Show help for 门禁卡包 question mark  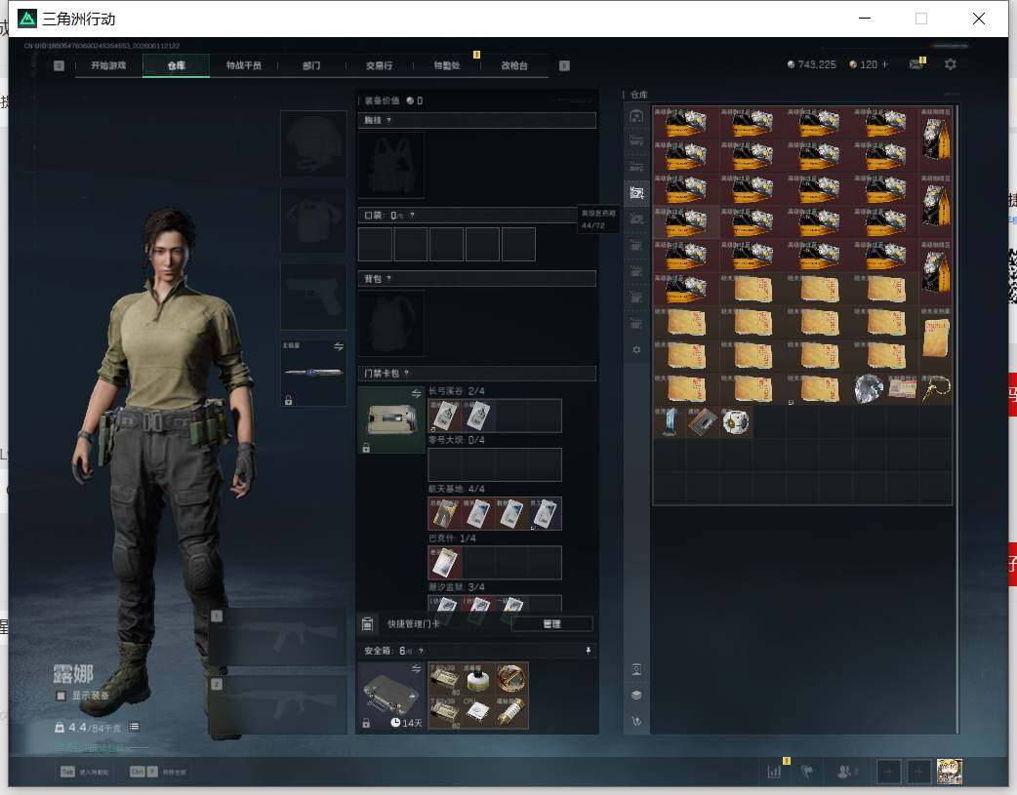tap(407, 373)
